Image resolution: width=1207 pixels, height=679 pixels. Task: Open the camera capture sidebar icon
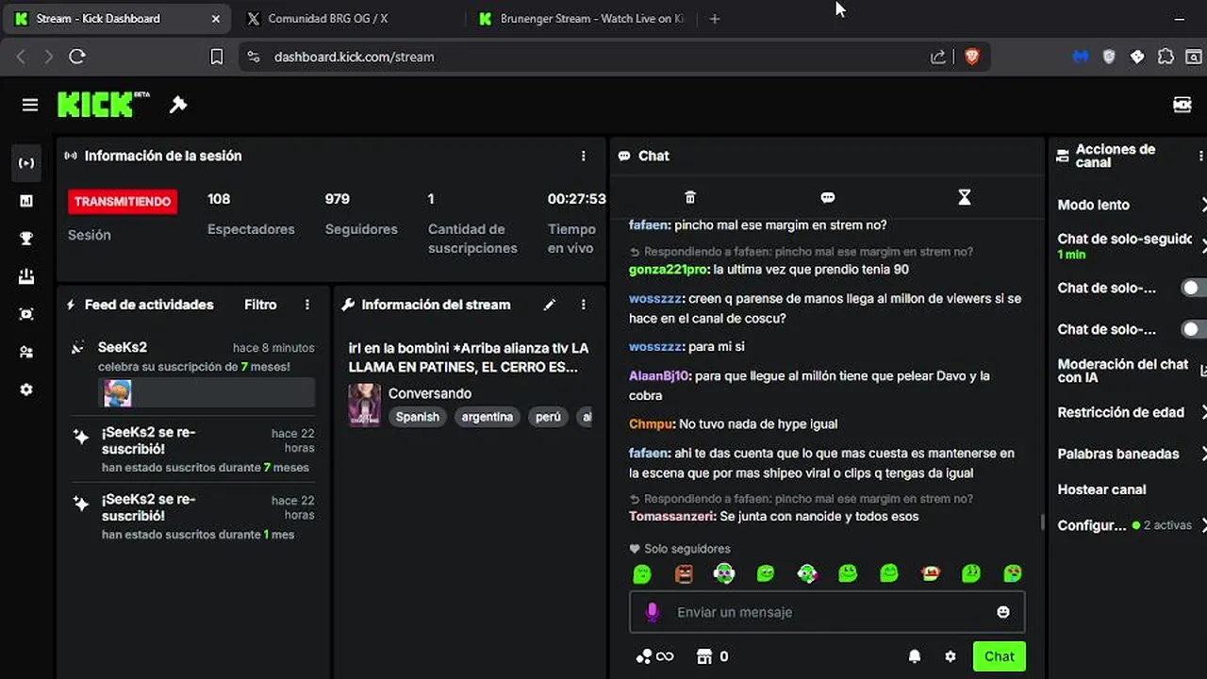[26, 314]
